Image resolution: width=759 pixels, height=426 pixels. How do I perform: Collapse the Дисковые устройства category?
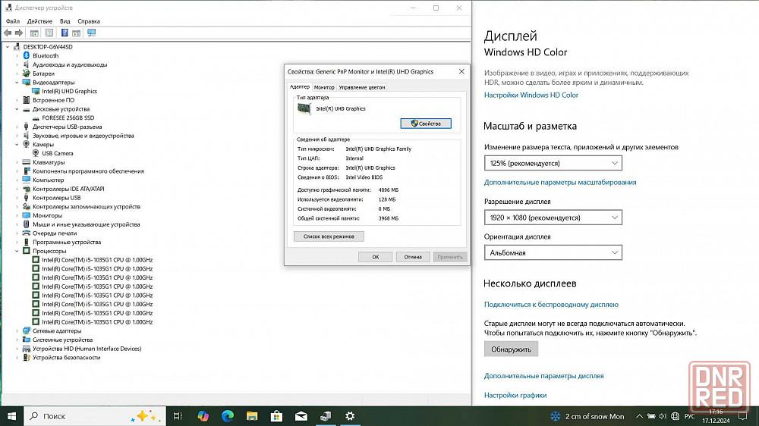click(17, 109)
